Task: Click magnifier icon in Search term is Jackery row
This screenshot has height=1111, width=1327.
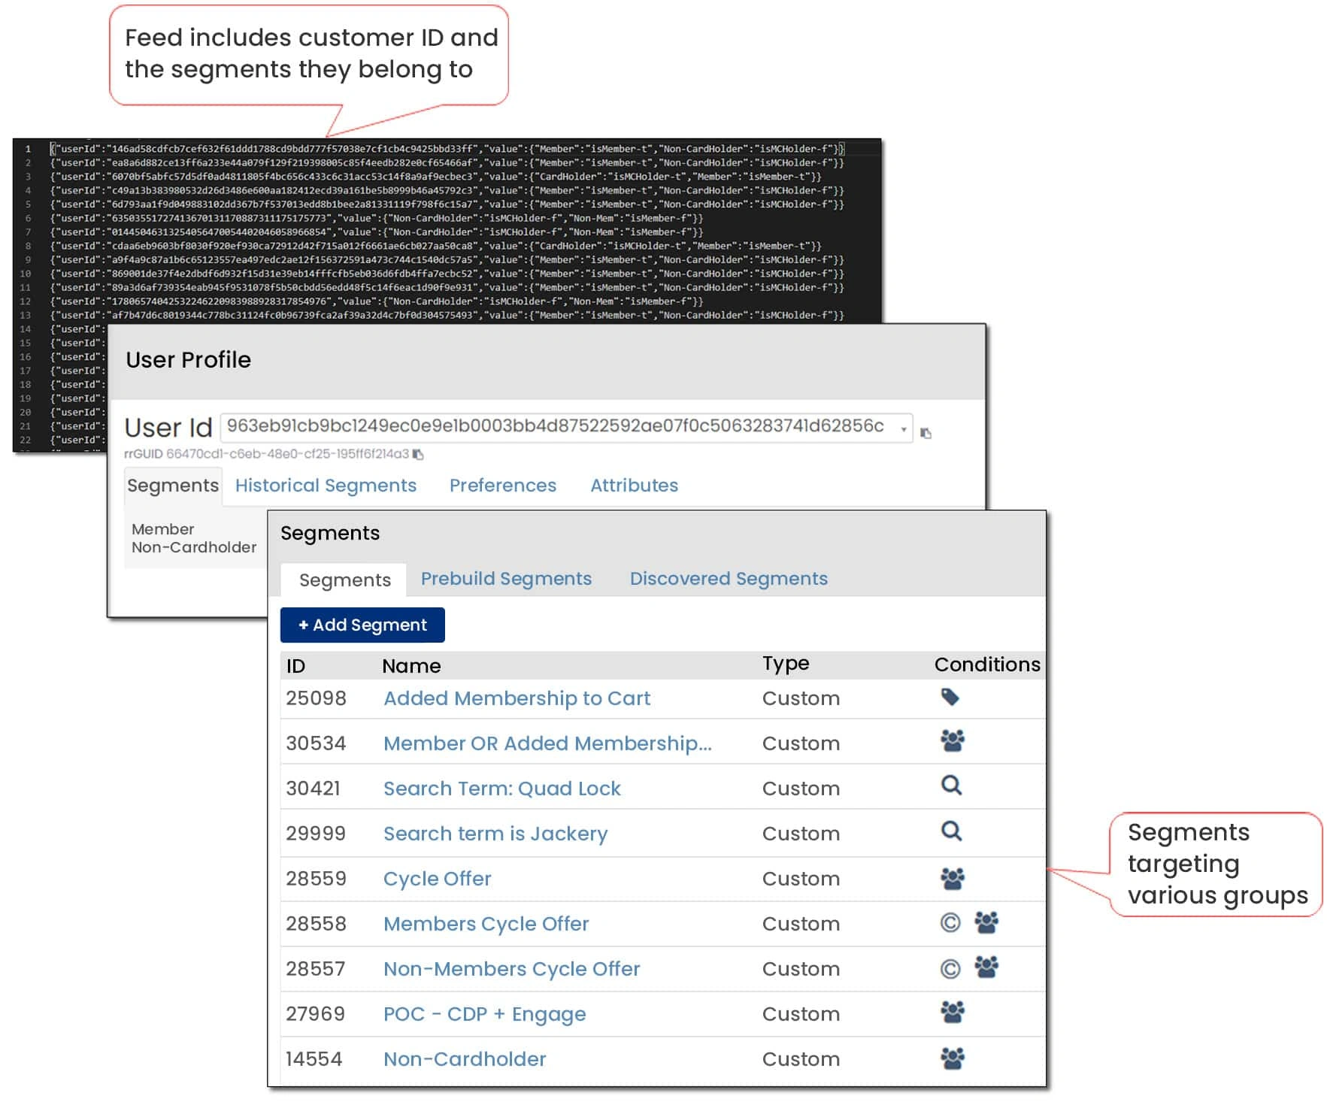Action: [x=951, y=831]
